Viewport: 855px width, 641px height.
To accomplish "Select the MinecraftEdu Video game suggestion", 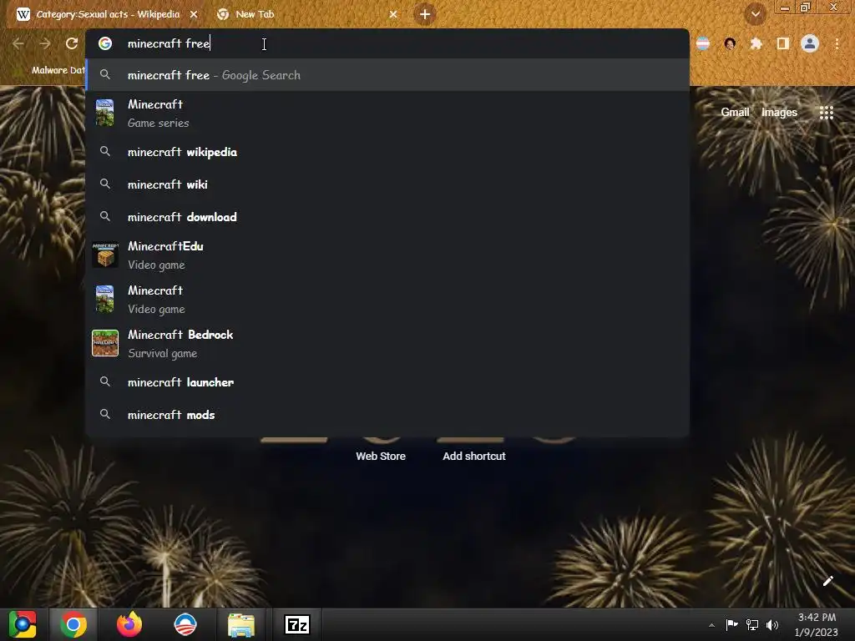I will [387, 255].
